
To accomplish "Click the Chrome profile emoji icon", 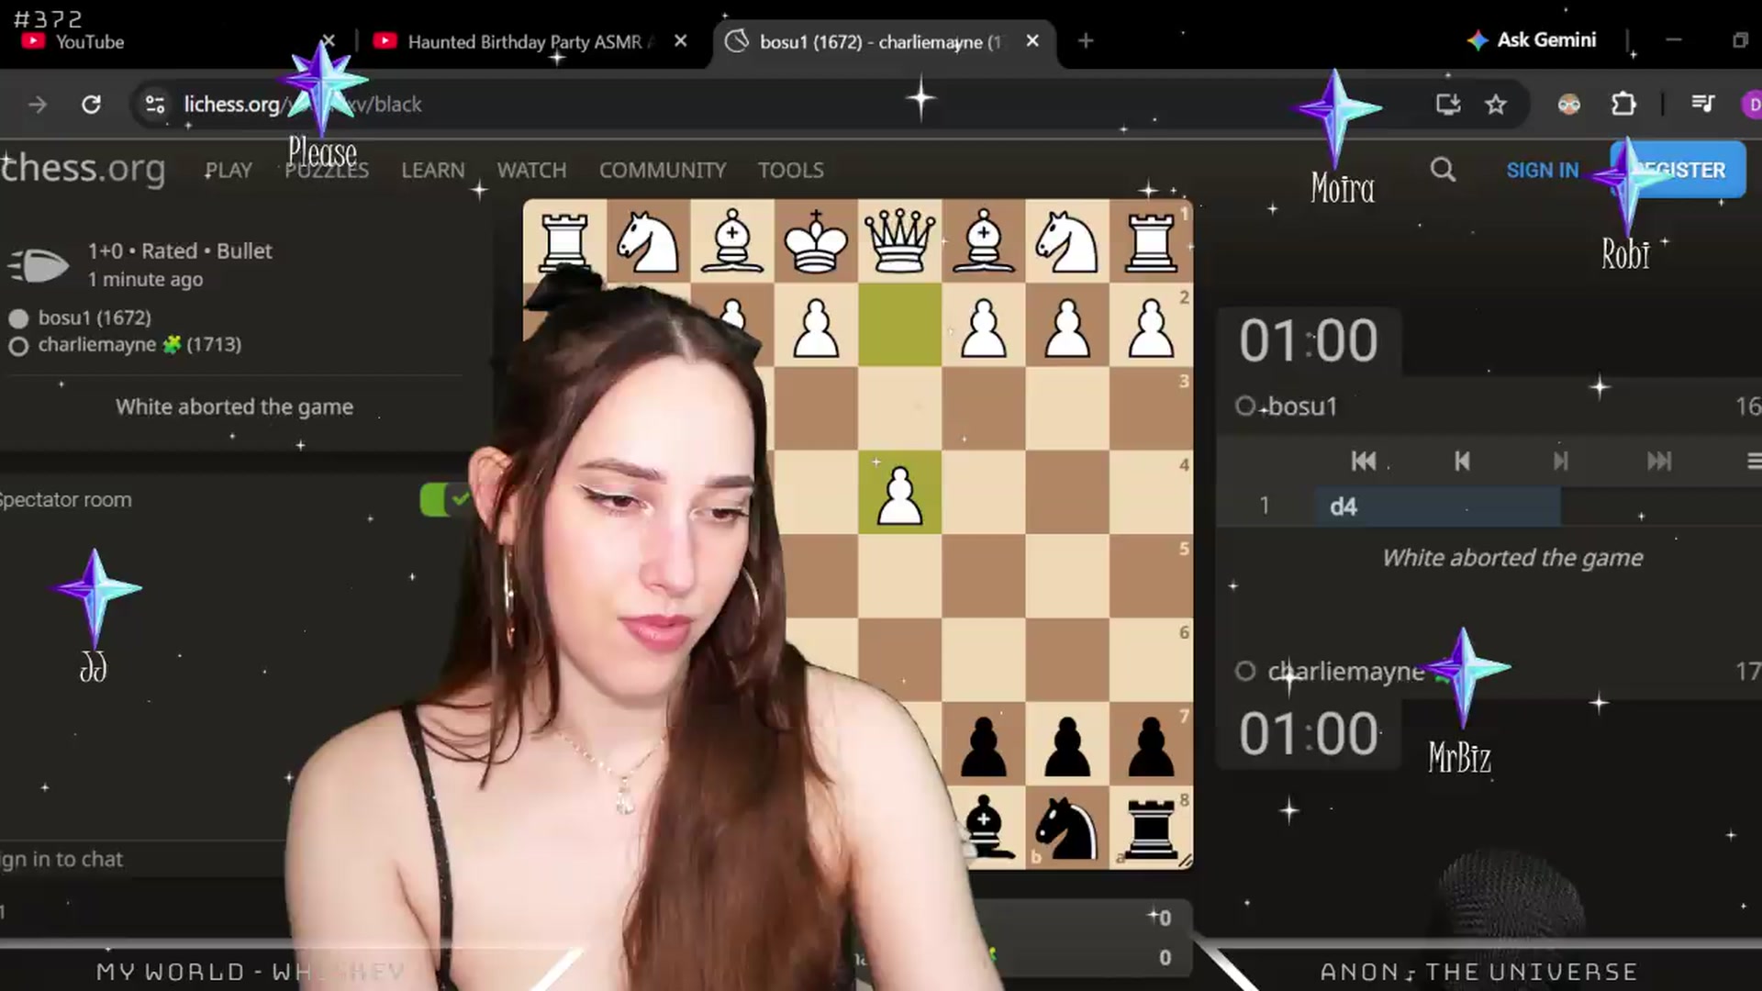I will (x=1568, y=105).
